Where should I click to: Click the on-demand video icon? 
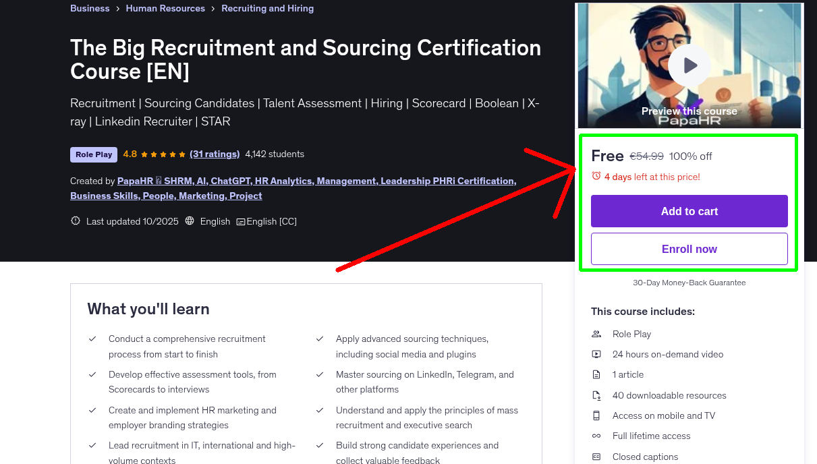596,354
